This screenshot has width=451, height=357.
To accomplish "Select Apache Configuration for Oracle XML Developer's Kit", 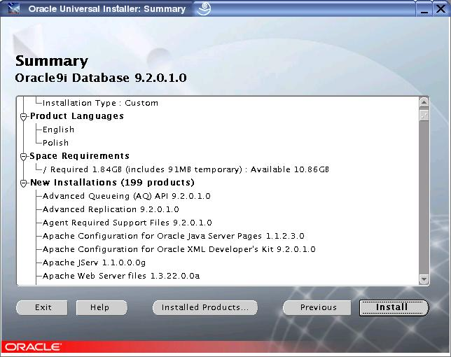I will 179,249.
